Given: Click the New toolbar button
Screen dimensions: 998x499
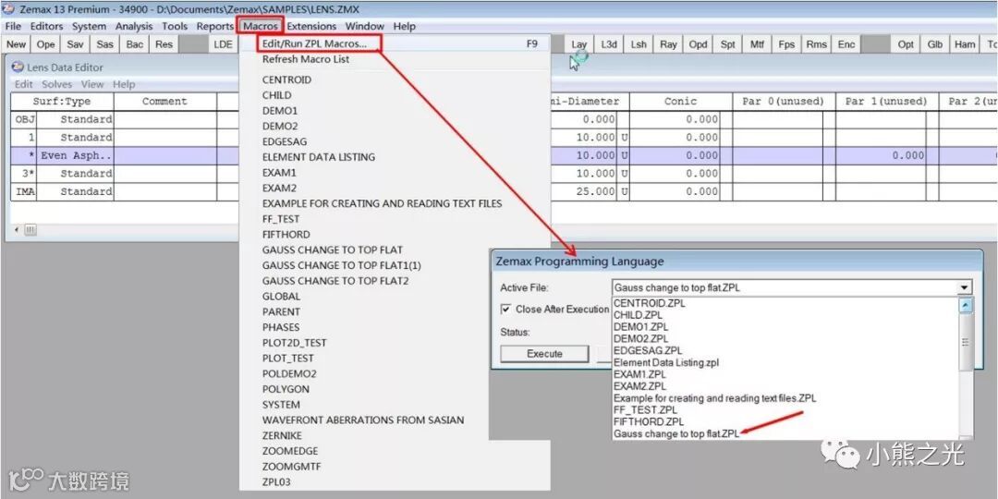Looking at the screenshot, I should click(16, 44).
